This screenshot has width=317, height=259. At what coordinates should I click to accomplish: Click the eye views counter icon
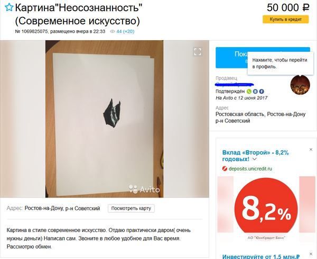(x=113, y=31)
